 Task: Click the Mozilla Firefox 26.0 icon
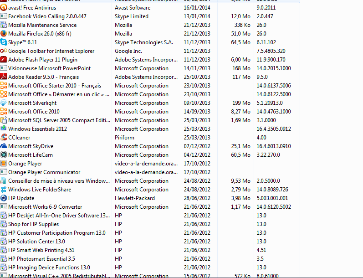[x=4, y=34]
